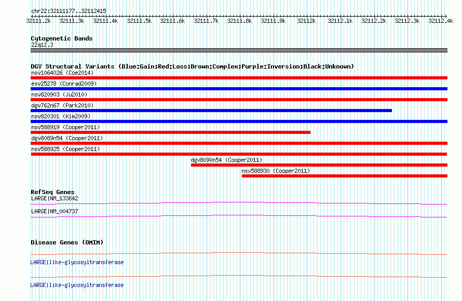Click the dgv8090n54 (Cooper2011) red bar
Screen dimensions: 462x301
pos(319,165)
